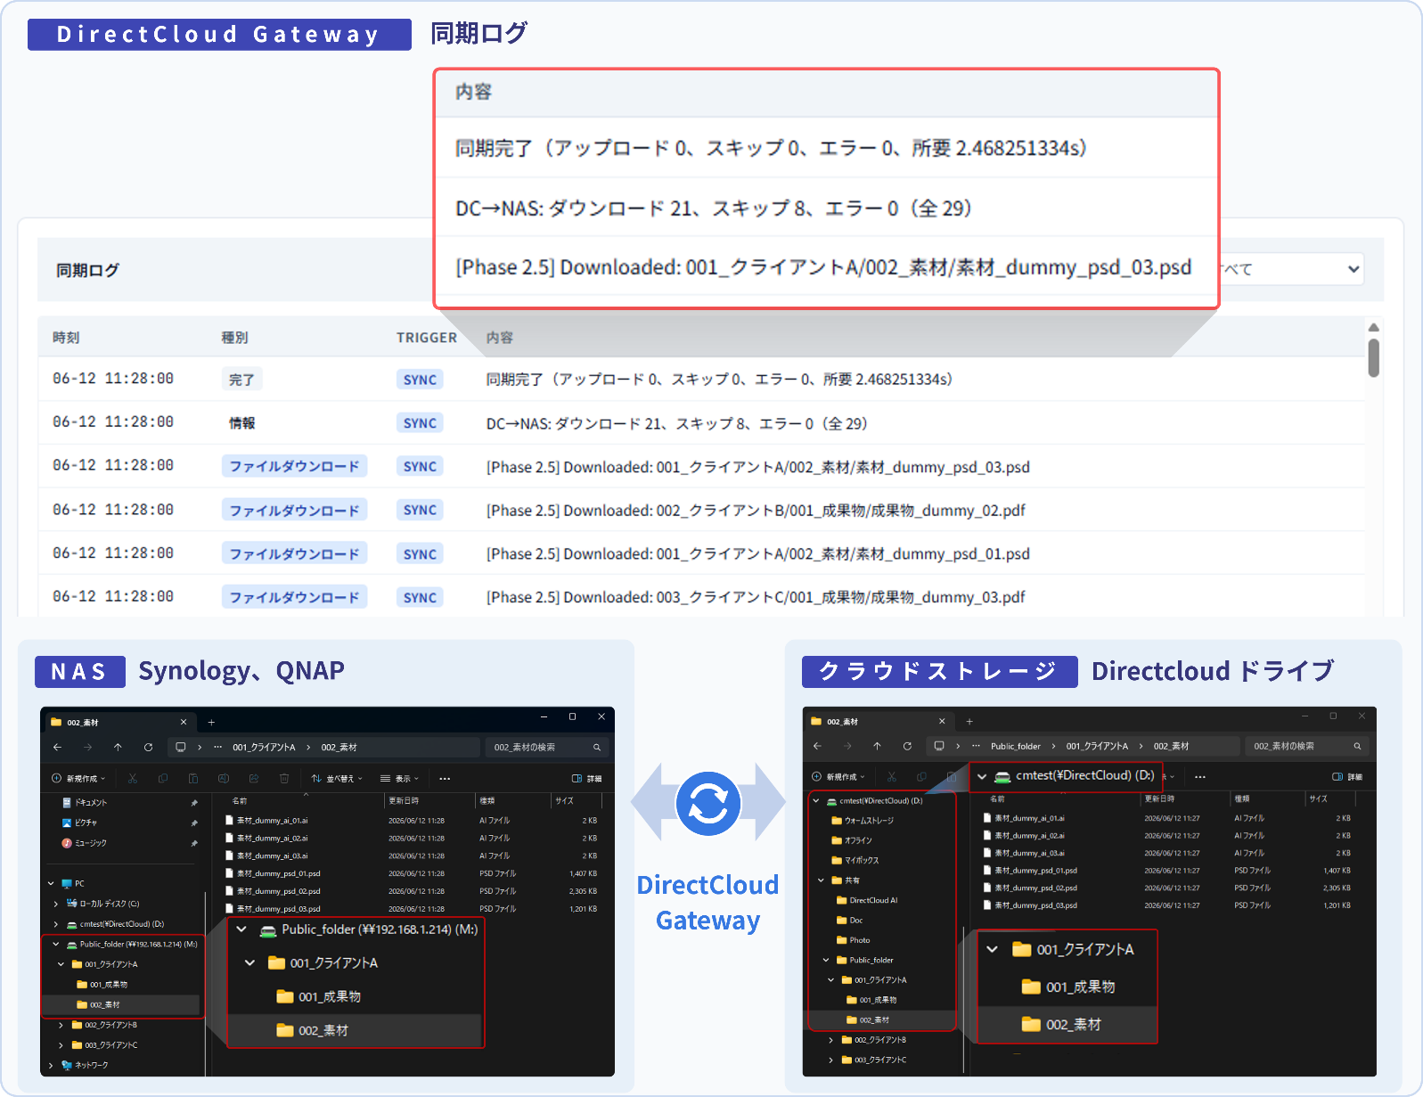The width and height of the screenshot is (1423, 1097).
Task: Click the Rename icon in NAS Explorer toolbar
Action: (x=224, y=778)
